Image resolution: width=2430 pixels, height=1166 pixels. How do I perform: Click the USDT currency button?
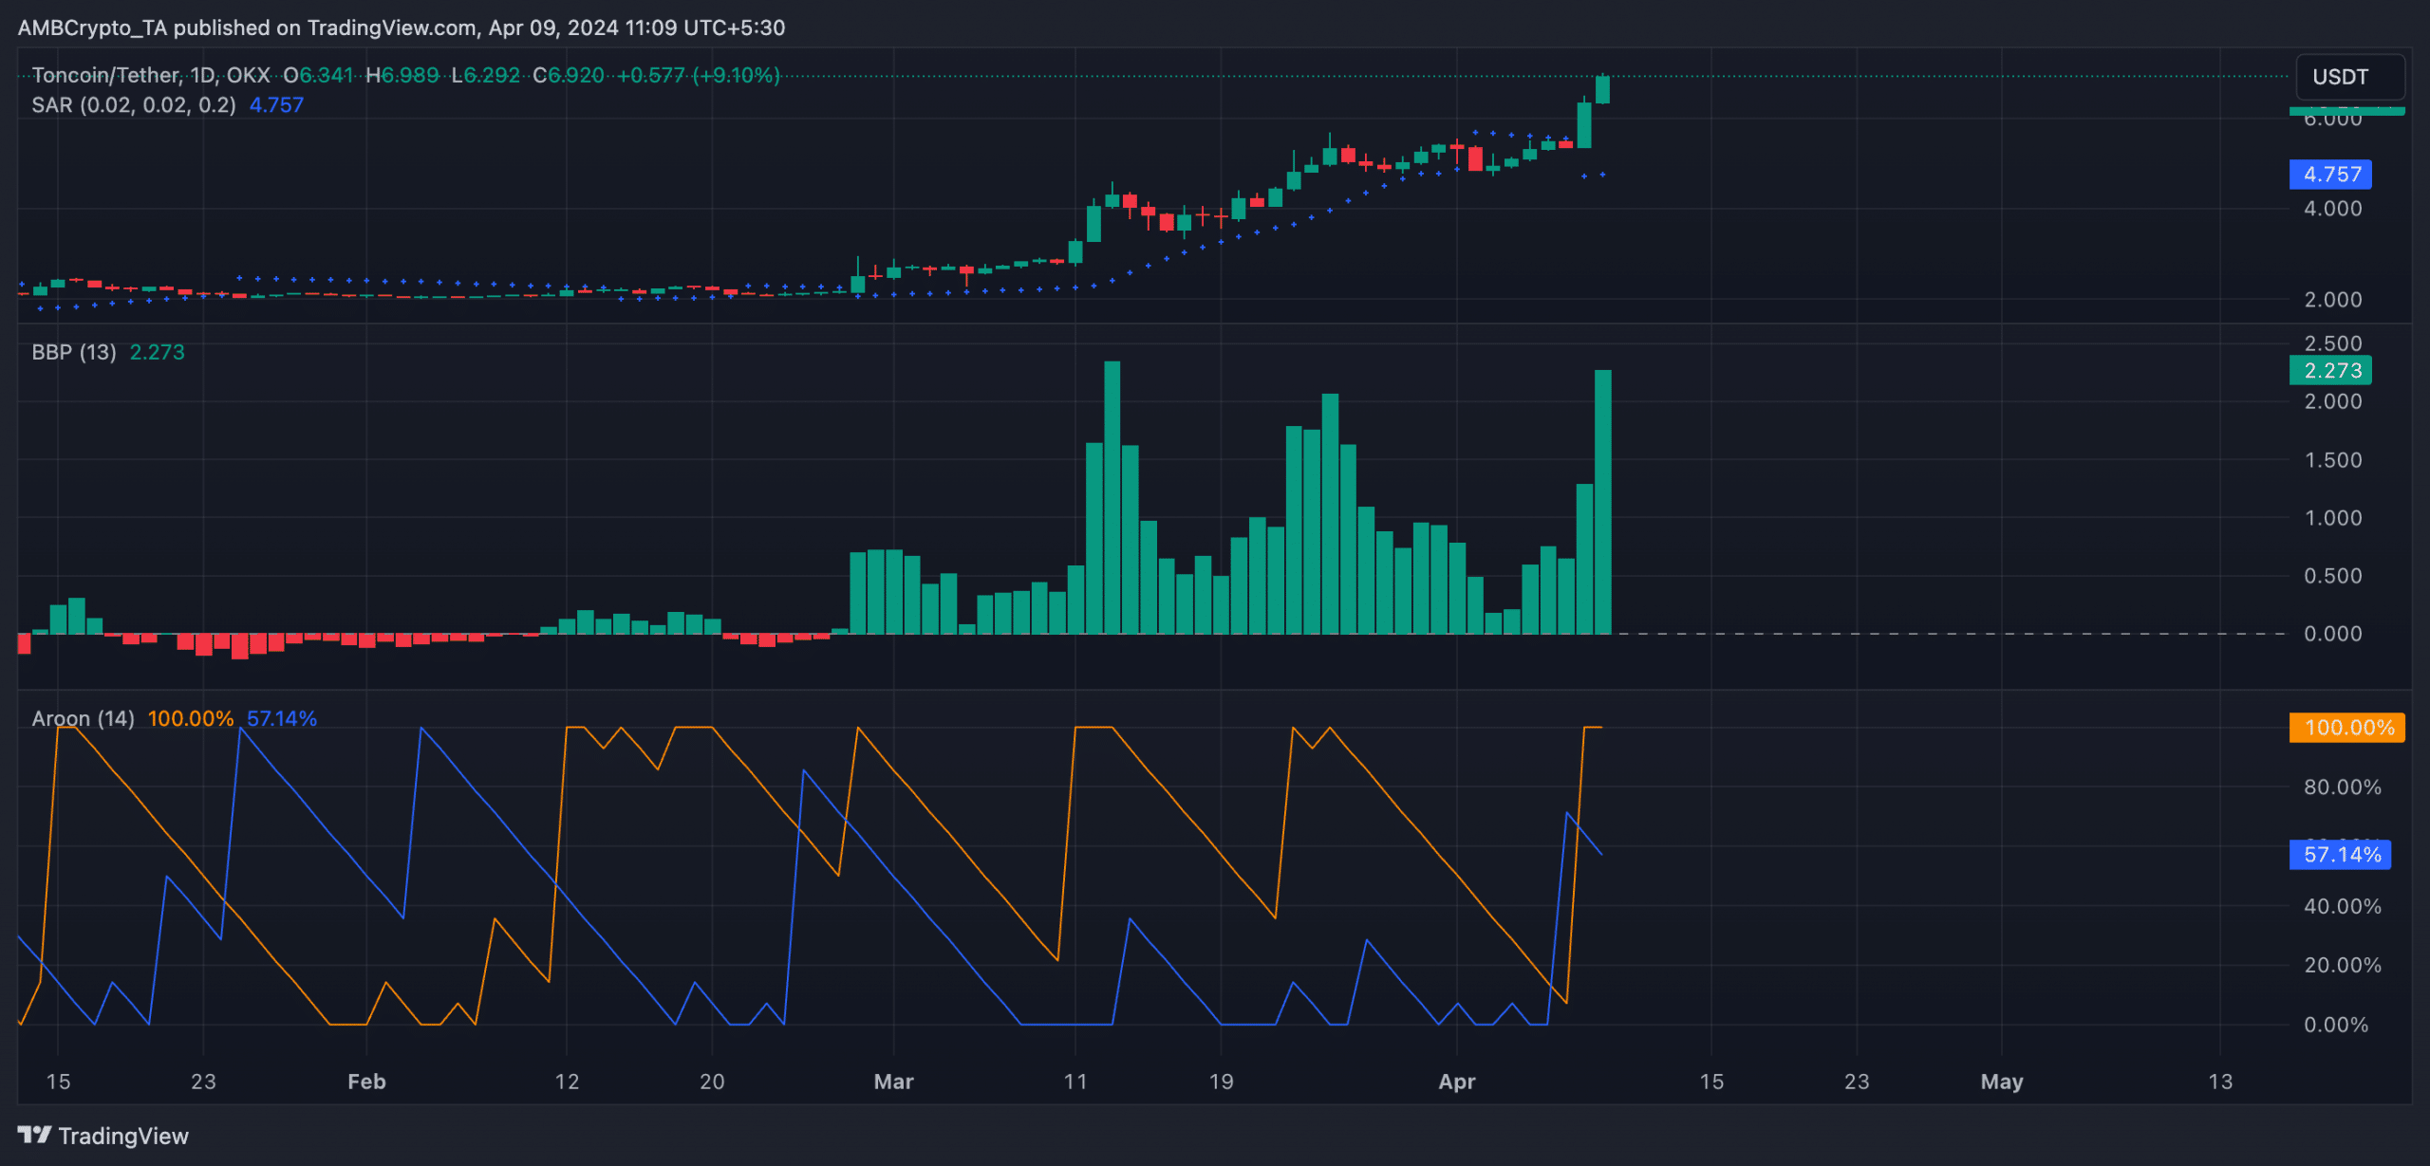[2349, 77]
